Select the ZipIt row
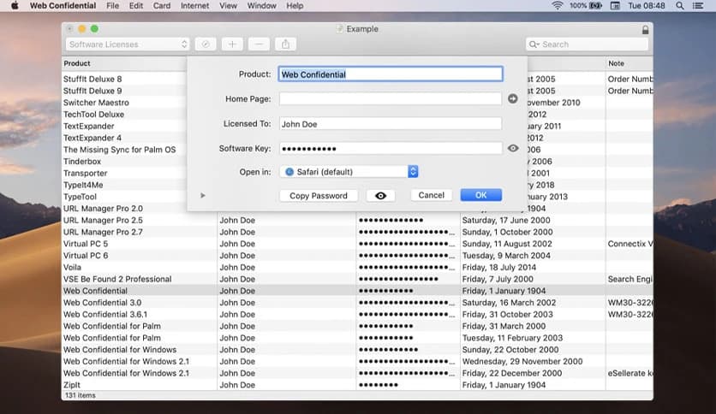716x414 pixels. (357, 385)
